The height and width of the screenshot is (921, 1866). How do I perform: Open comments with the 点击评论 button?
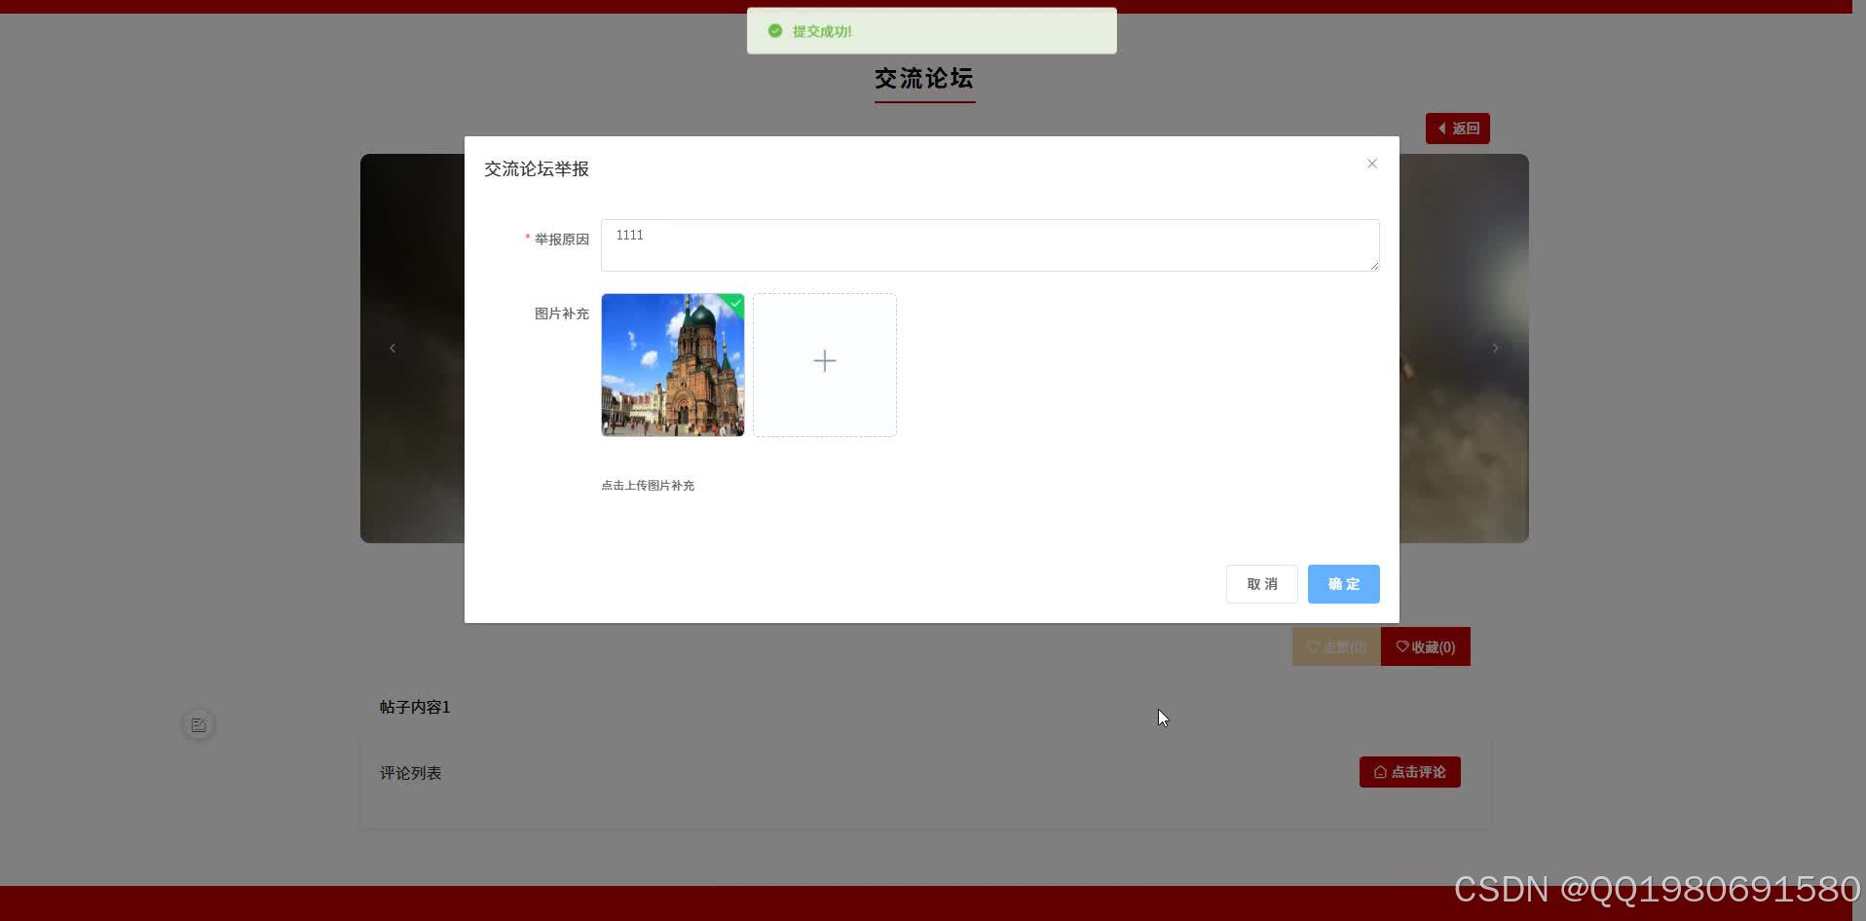[1409, 772]
